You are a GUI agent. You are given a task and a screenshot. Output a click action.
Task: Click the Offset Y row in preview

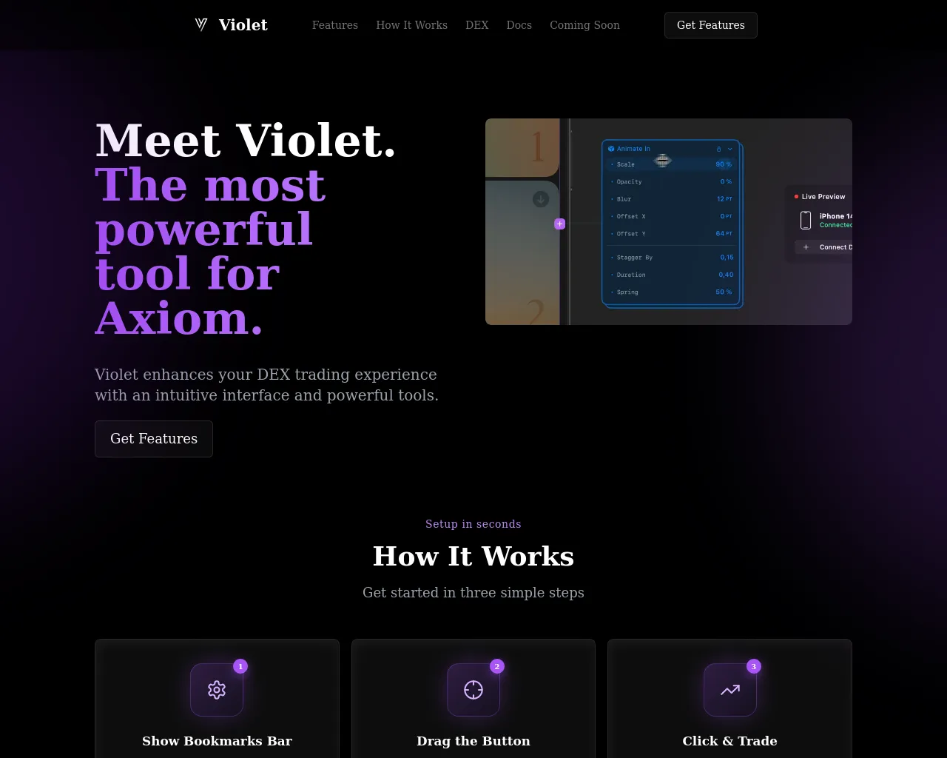click(x=671, y=234)
